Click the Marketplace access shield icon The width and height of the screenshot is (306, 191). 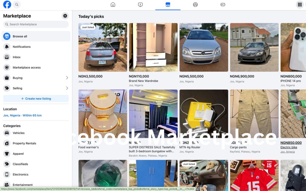7,67
